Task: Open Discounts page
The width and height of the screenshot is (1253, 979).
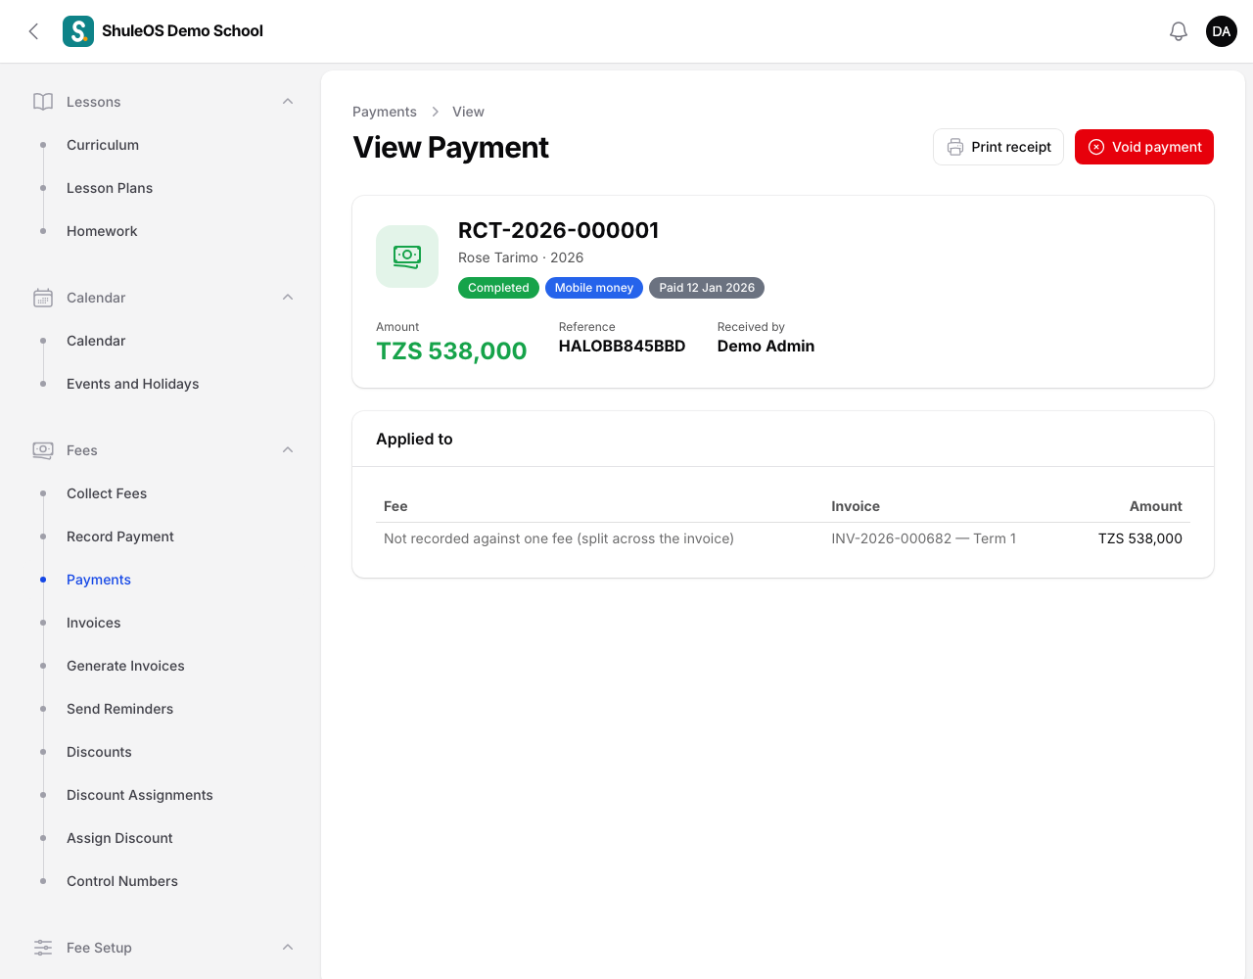Action: click(x=99, y=752)
